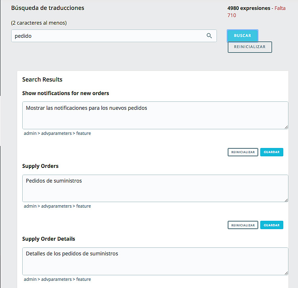Open feature link under notifications translation
Image resolution: width=298 pixels, height=288 pixels.
point(83,133)
